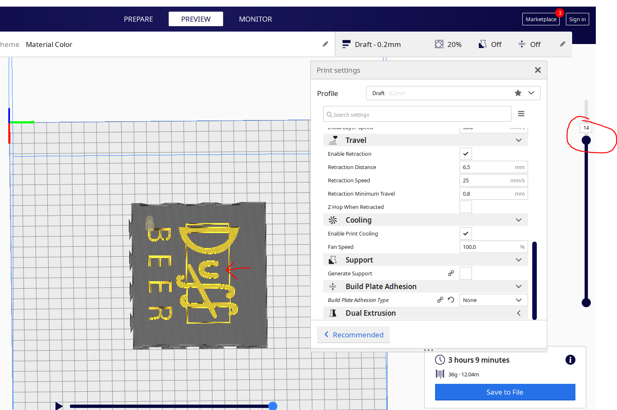The height and width of the screenshot is (410, 617).
Task: Open the MONITOR stage
Action: 256,19
